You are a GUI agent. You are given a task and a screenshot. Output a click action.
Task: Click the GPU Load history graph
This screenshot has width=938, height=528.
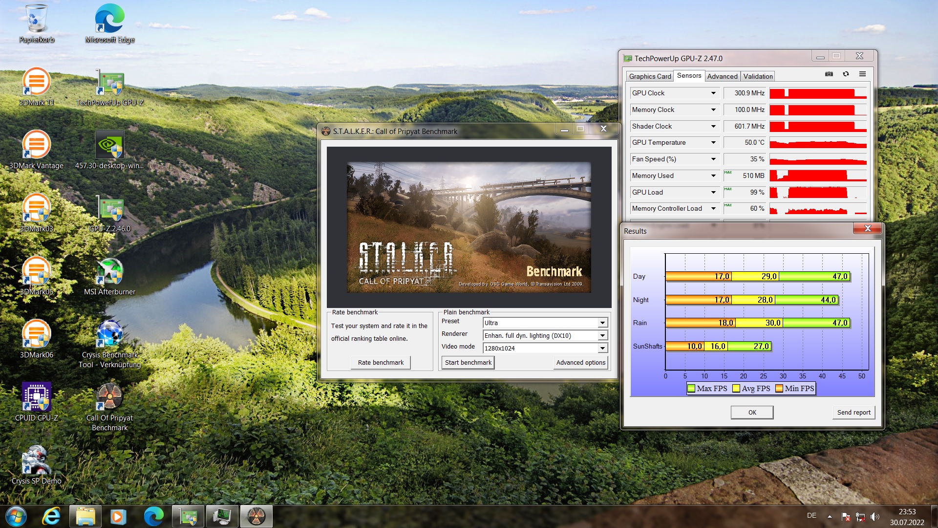click(818, 192)
